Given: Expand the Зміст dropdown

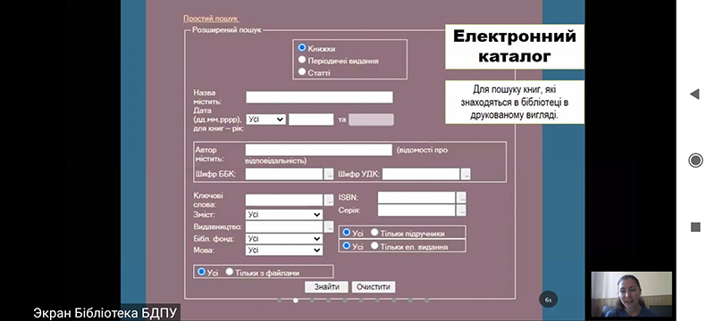Looking at the screenshot, I should [284, 215].
